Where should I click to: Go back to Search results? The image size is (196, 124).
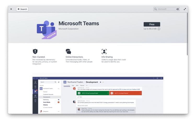22,9
